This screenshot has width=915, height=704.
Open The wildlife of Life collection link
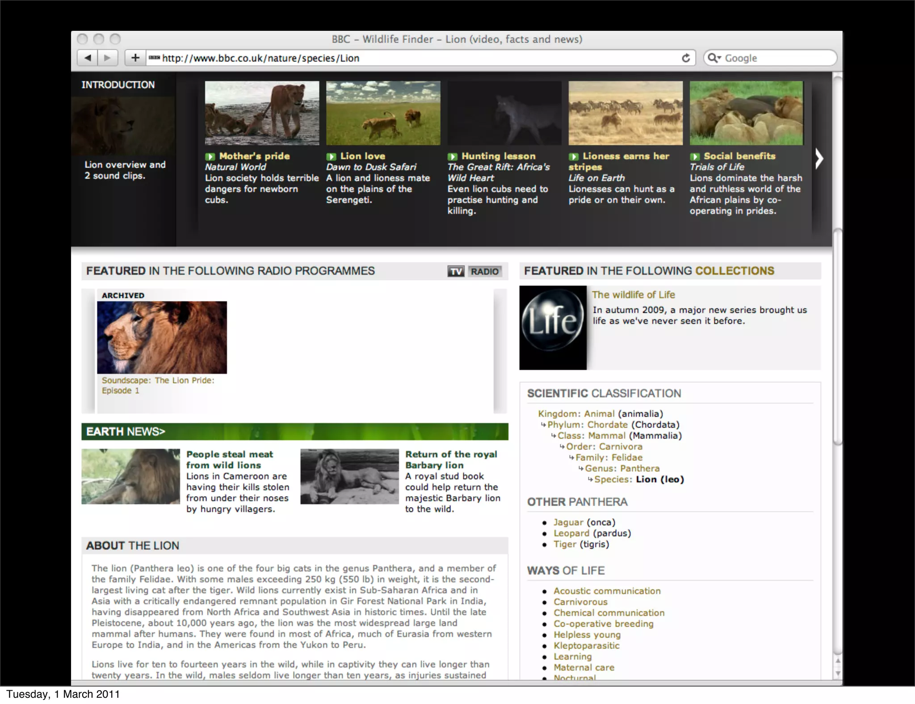pos(633,295)
